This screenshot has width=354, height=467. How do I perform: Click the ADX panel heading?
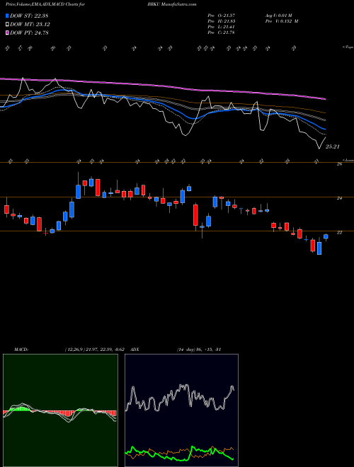[x=135, y=350]
